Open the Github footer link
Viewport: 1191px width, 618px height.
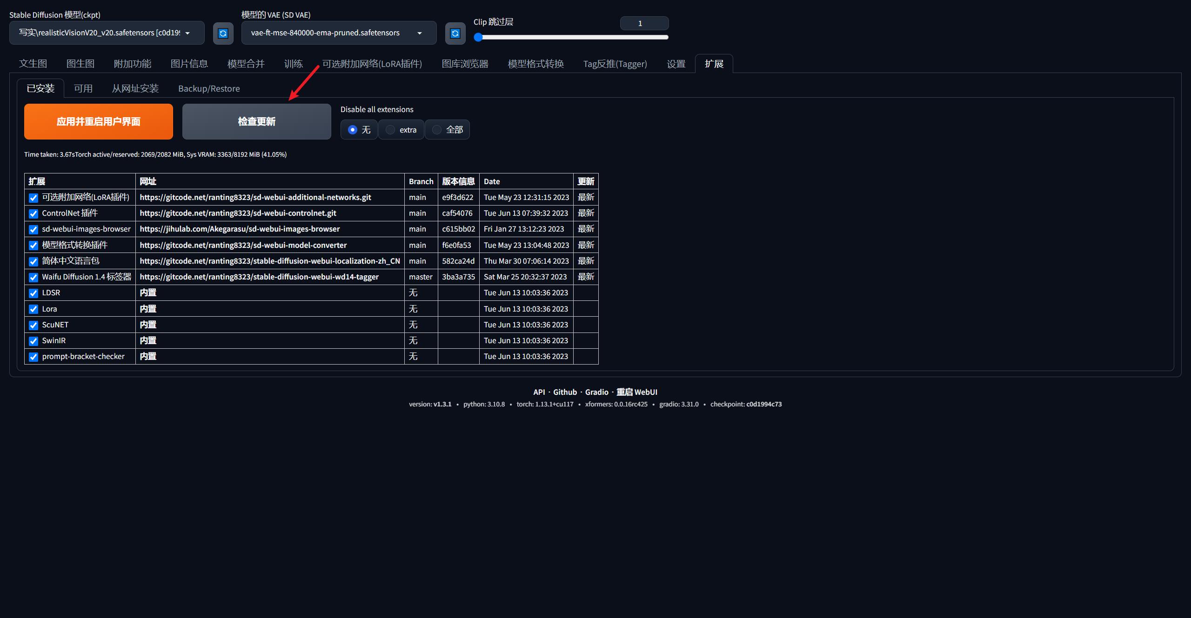pyautogui.click(x=565, y=392)
